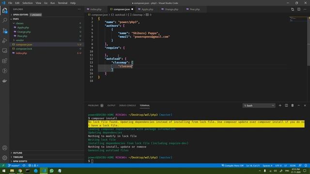Open WhatsApp from the taskbar
Image resolution: width=310 pixels, height=174 pixels.
(x=52, y=171)
